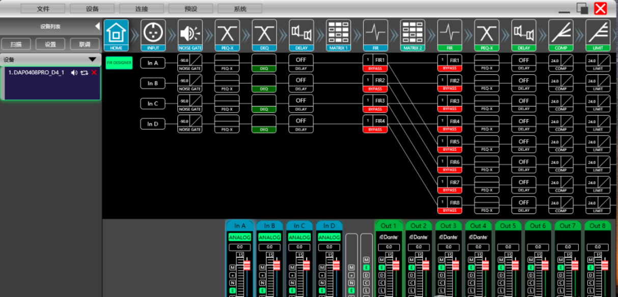
Task: Expand the 设备 dropdown arrow
Action: pos(92,60)
